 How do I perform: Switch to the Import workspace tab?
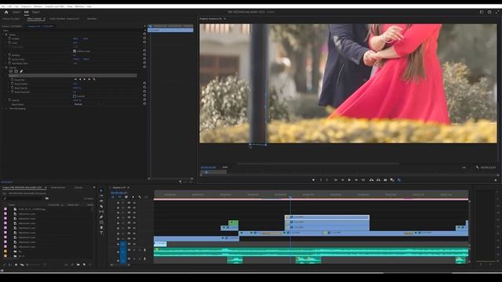(16, 13)
